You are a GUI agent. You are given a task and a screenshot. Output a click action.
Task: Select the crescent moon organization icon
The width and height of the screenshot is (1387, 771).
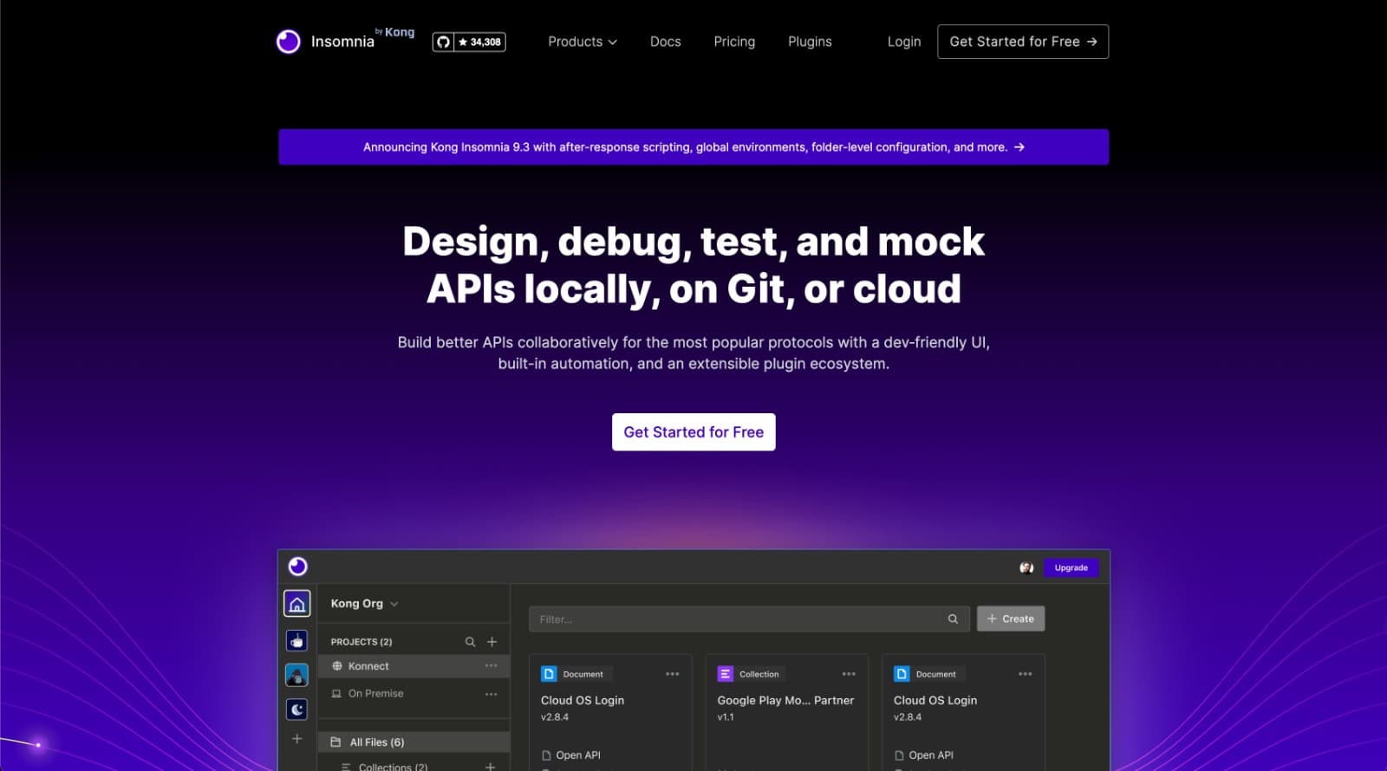click(x=296, y=709)
